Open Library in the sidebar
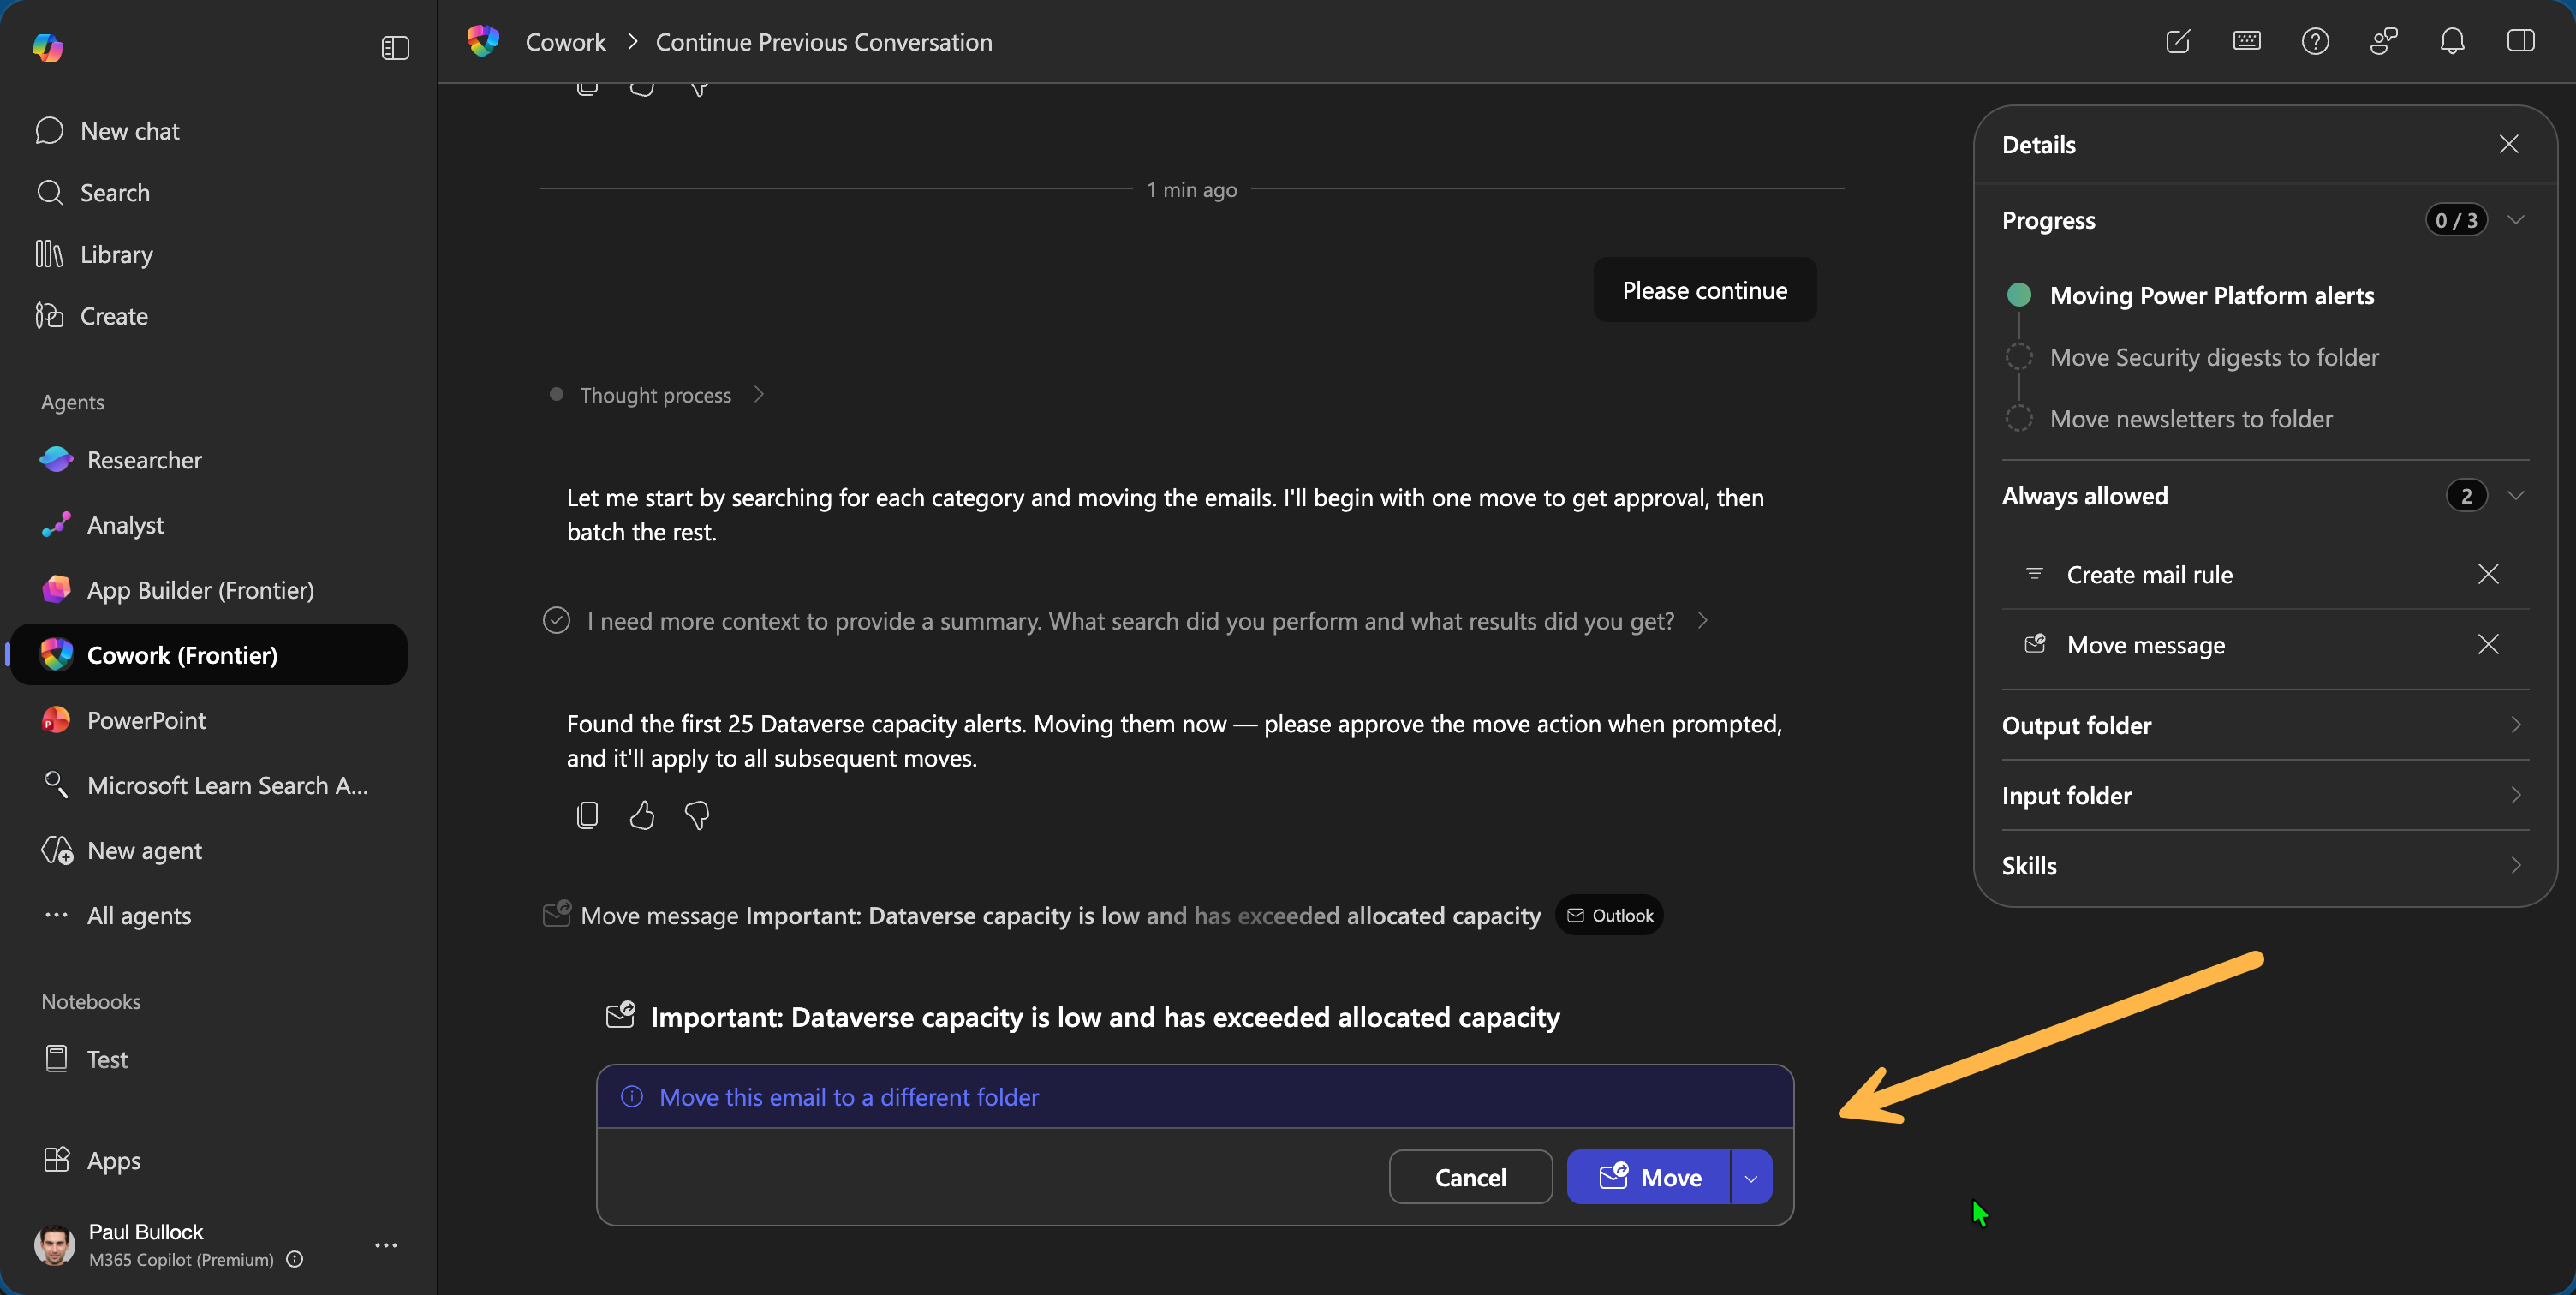Image resolution: width=2576 pixels, height=1295 pixels. click(116, 254)
